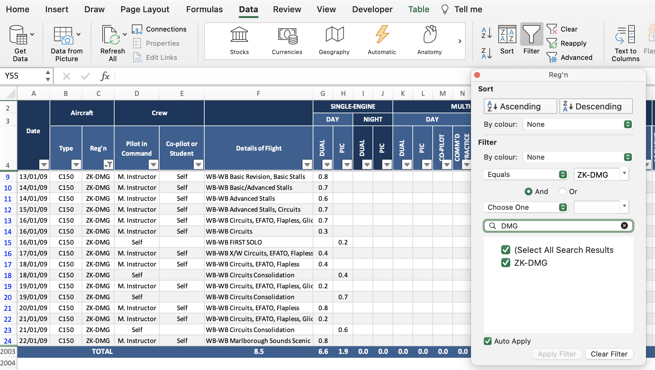Screen dimensions: 655x370
Task: Click the formula bar confirm checkmark
Action: pyautogui.click(x=86, y=76)
